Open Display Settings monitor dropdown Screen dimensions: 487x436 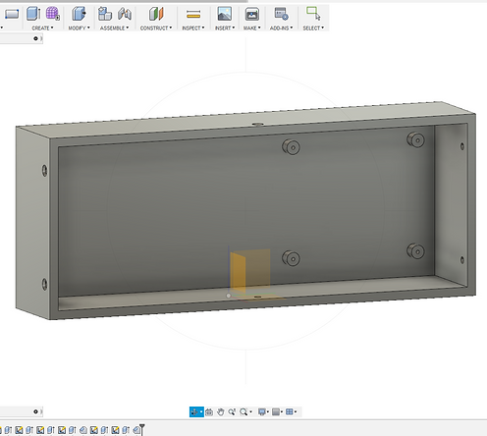pyautogui.click(x=263, y=411)
